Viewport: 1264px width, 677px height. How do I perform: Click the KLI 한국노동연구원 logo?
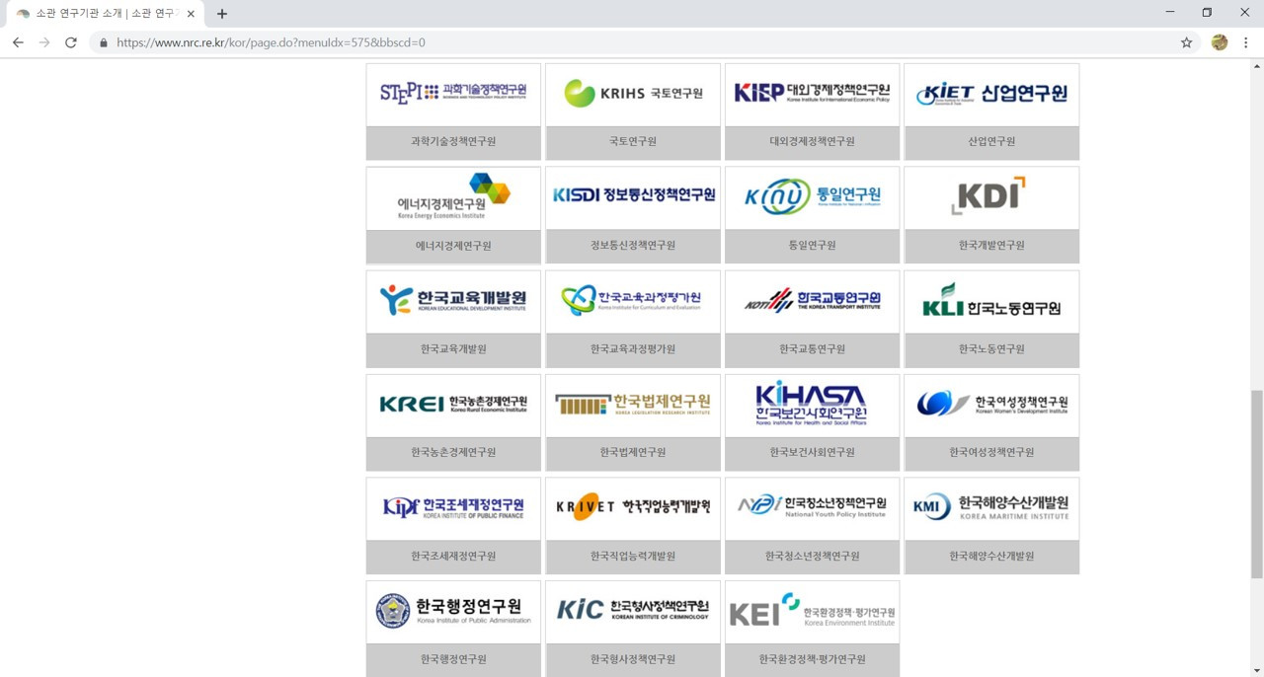(991, 300)
